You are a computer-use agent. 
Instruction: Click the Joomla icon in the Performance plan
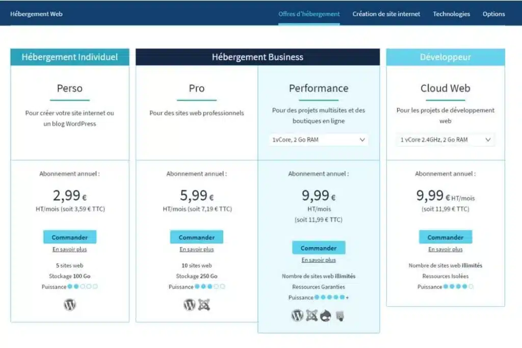coord(311,315)
